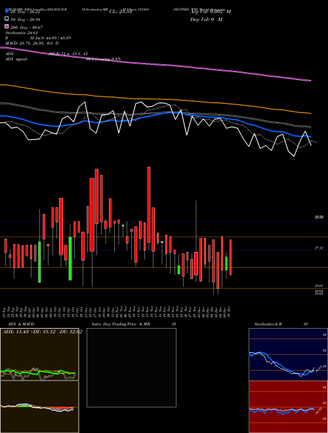Image resolution: width=328 pixels, height=433 pixels.
Task: Click the MACD histogram sub-chart
Action: click(x=39, y=407)
